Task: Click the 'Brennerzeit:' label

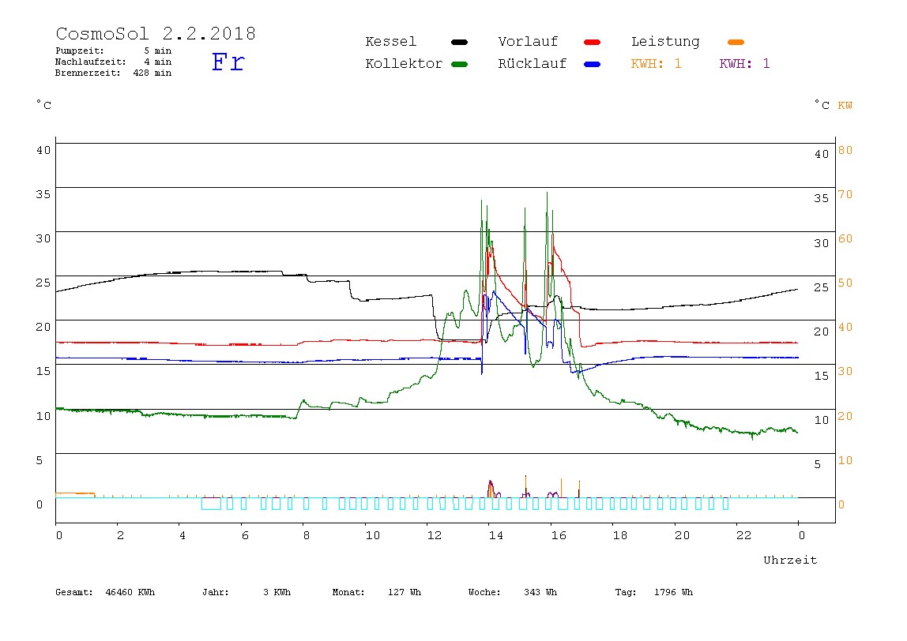Action: coord(88,73)
